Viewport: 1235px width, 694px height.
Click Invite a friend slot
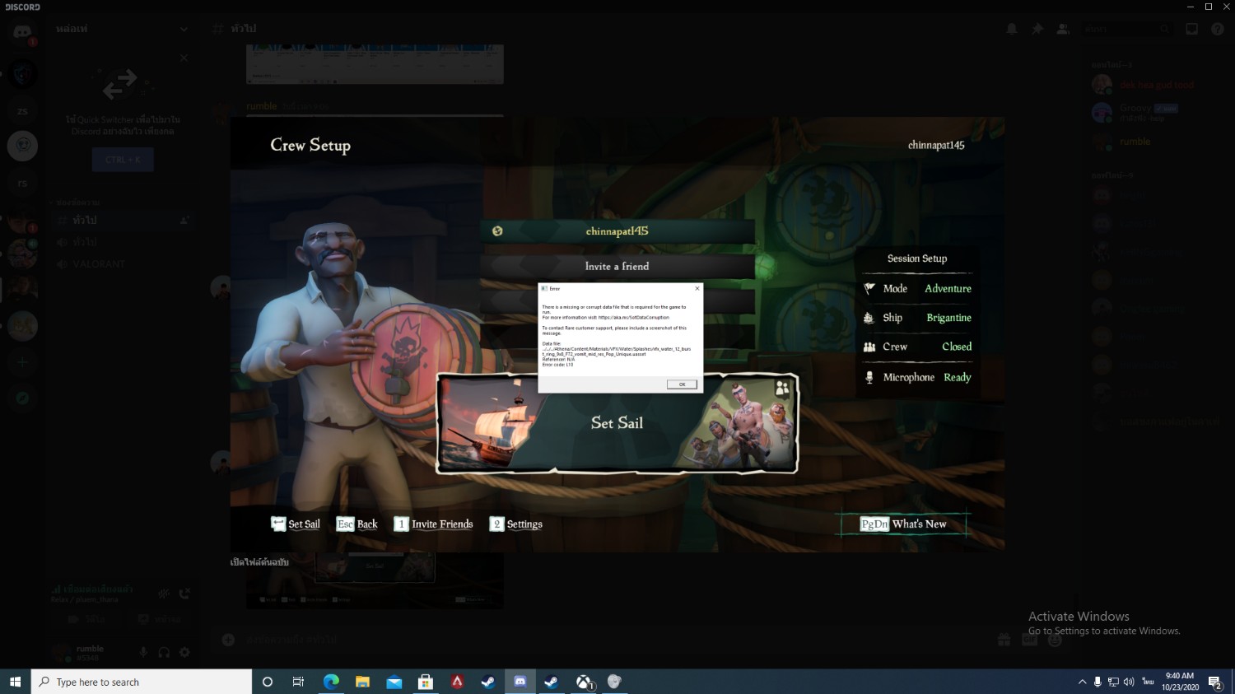[x=617, y=267]
